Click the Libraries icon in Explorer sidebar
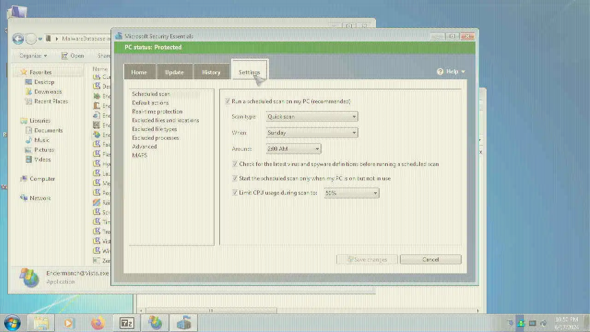 [x=24, y=120]
